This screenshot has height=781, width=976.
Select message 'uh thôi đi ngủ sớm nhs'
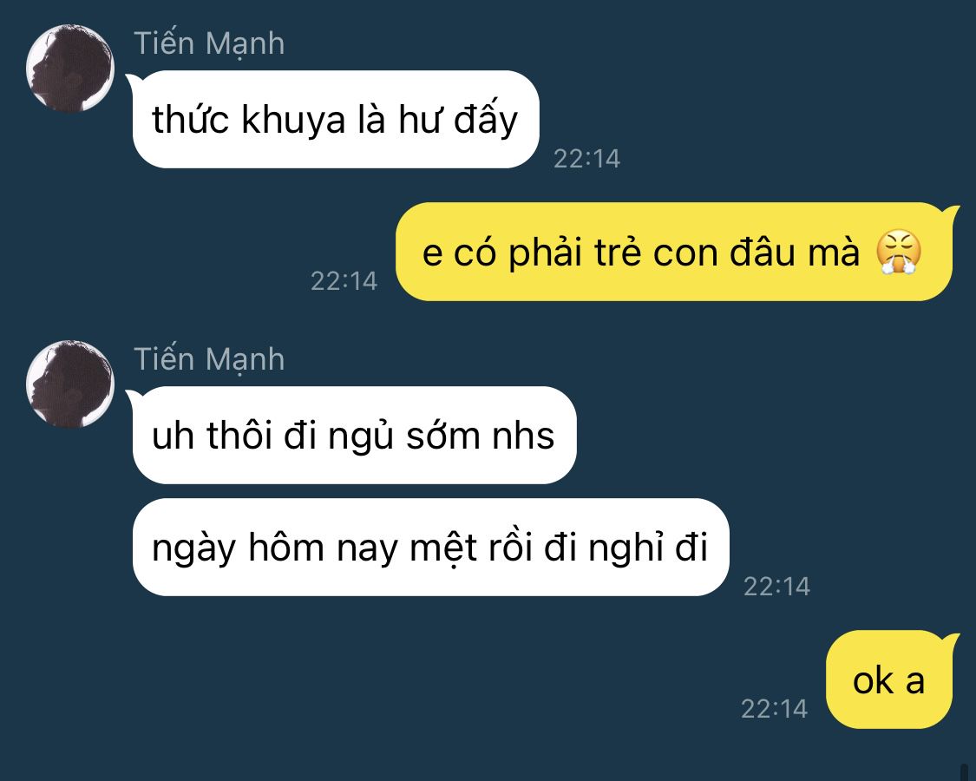click(x=354, y=436)
